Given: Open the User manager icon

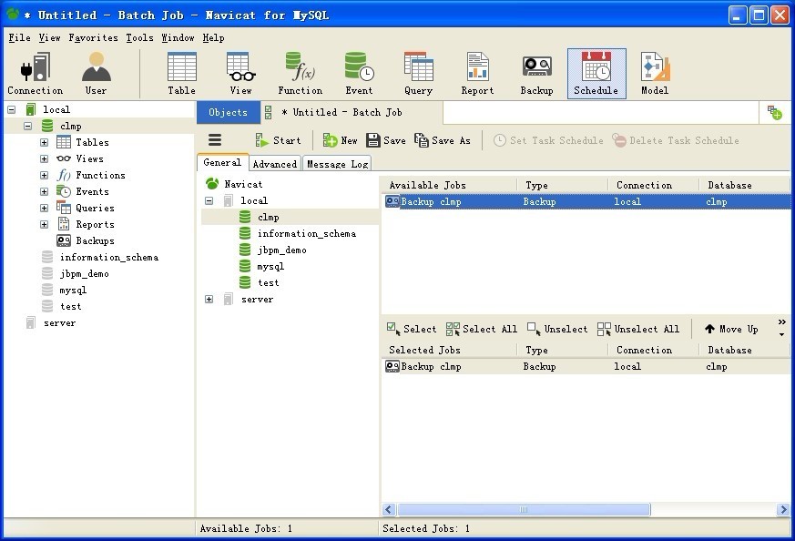Looking at the screenshot, I should click(96, 74).
